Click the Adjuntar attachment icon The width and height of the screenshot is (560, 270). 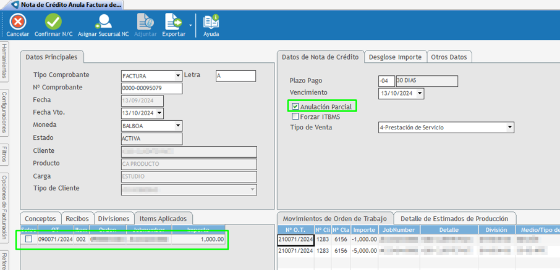(145, 23)
